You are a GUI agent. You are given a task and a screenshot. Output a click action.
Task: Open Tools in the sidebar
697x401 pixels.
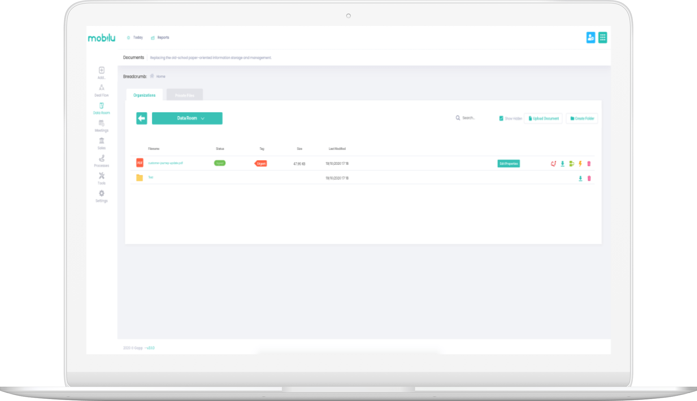pos(102,178)
